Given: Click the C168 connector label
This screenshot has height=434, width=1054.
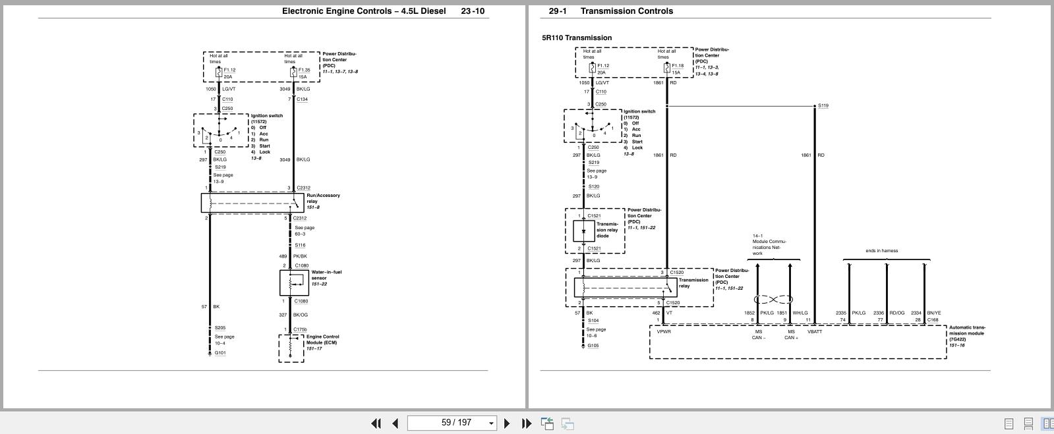Looking at the screenshot, I should point(933,320).
